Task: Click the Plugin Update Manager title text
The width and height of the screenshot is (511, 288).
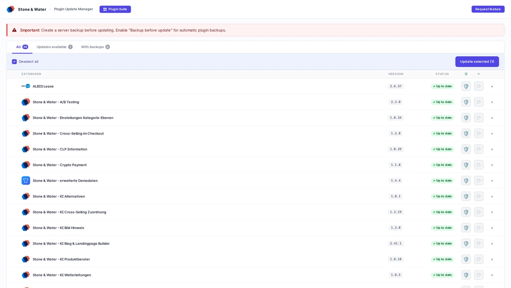Action: 74,9
